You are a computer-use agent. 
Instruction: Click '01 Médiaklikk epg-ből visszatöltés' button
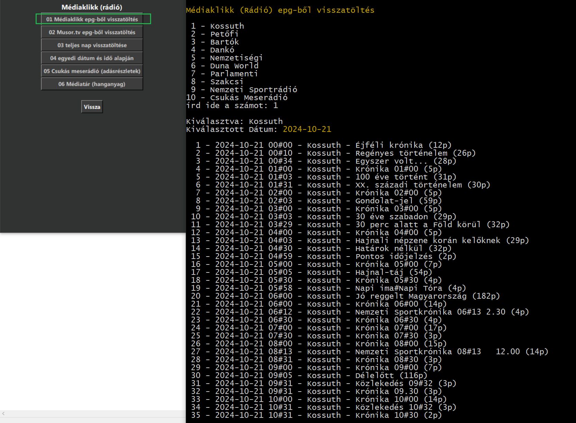[x=92, y=19]
